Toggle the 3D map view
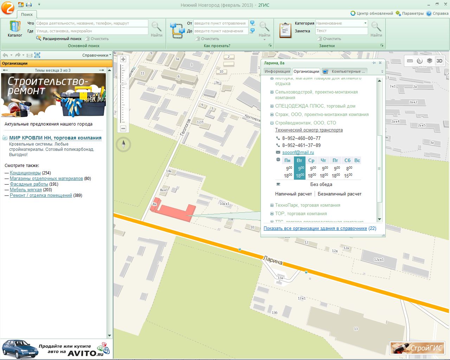Screen dimensions: 450x360 [x=439, y=61]
